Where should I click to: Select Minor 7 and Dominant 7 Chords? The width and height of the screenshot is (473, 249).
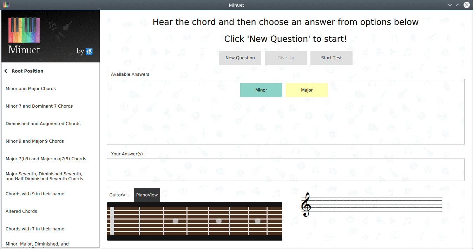pyautogui.click(x=39, y=106)
